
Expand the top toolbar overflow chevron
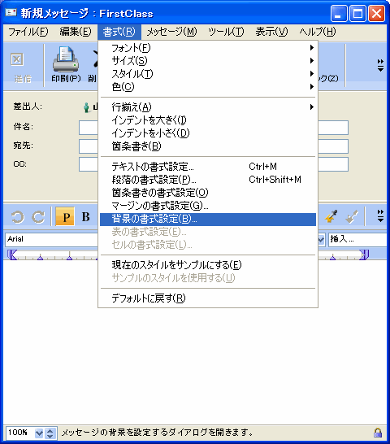(380, 65)
